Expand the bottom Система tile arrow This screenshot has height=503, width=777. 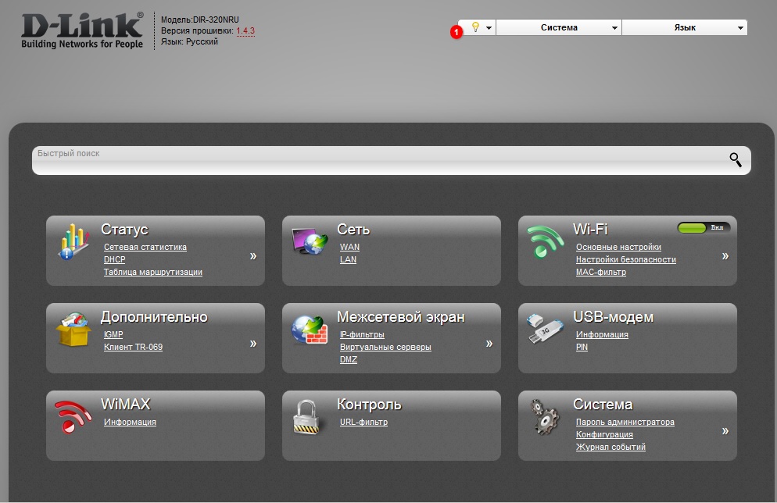[725, 430]
